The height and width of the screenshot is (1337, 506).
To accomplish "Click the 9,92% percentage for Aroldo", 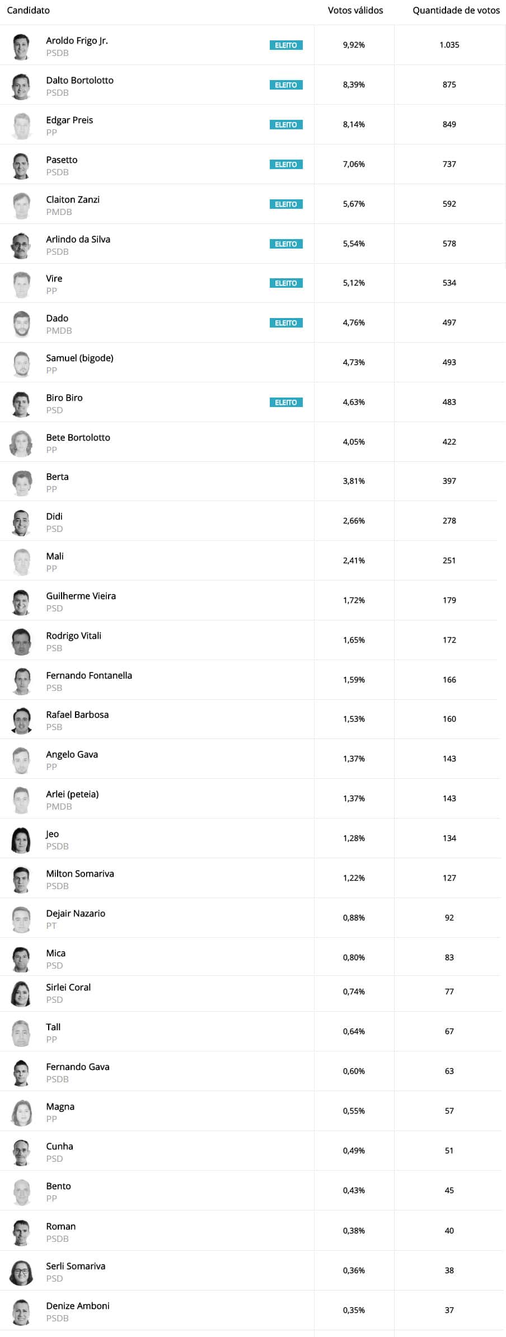I will pos(354,45).
